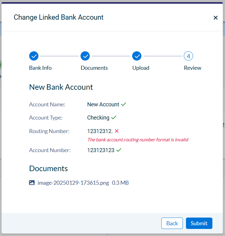This screenshot has height=236, width=225.
Task: Select the Review step label
Action: [193, 68]
